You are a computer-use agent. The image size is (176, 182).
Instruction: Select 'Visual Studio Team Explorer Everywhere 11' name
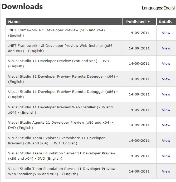coord(56,140)
